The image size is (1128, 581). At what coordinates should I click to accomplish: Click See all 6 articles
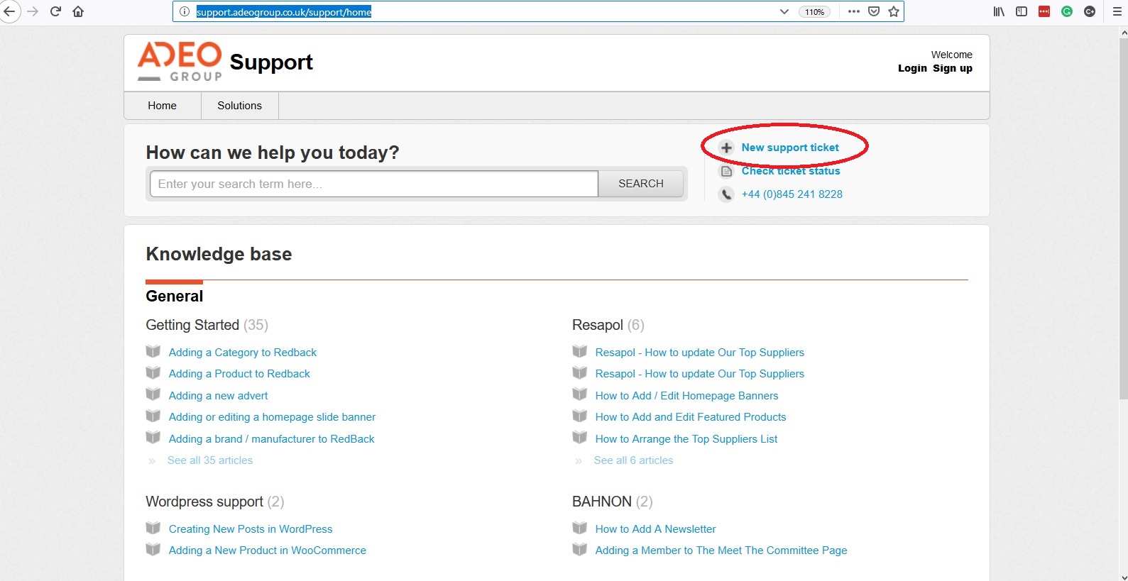[633, 460]
